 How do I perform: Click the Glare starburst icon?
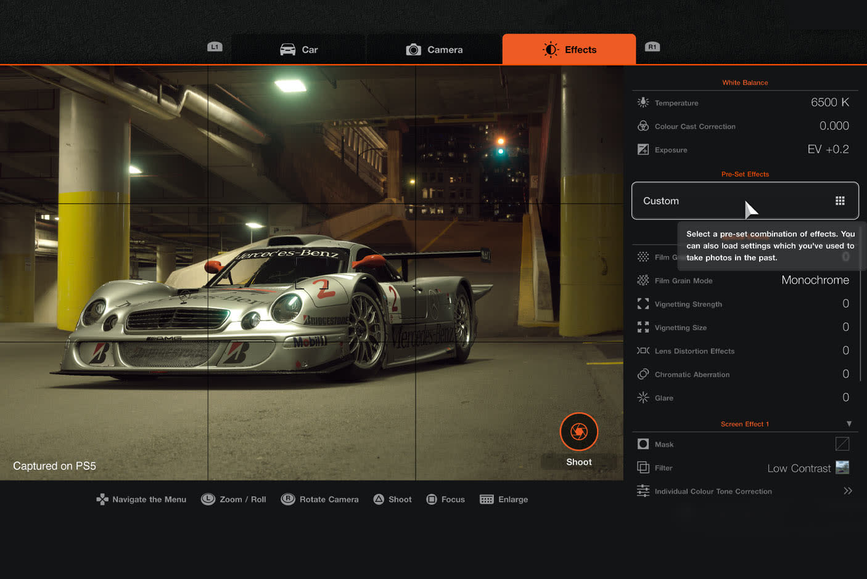click(x=643, y=397)
